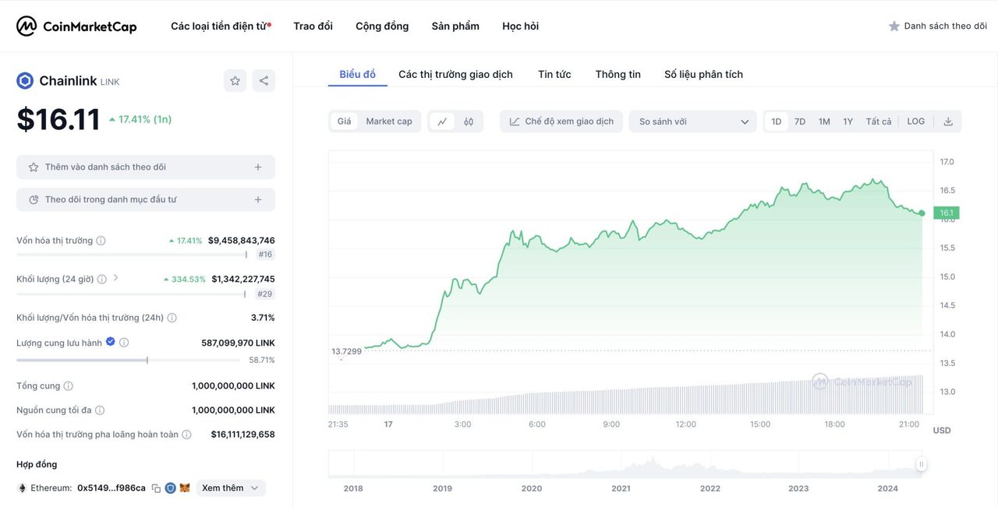The width and height of the screenshot is (998, 507).
Task: Switch to line chart view
Action: click(x=442, y=121)
